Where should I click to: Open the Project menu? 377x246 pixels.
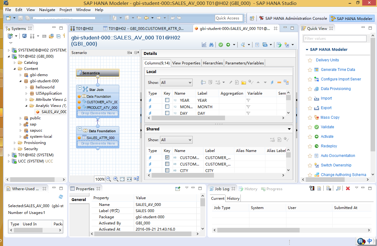pos(66,10)
